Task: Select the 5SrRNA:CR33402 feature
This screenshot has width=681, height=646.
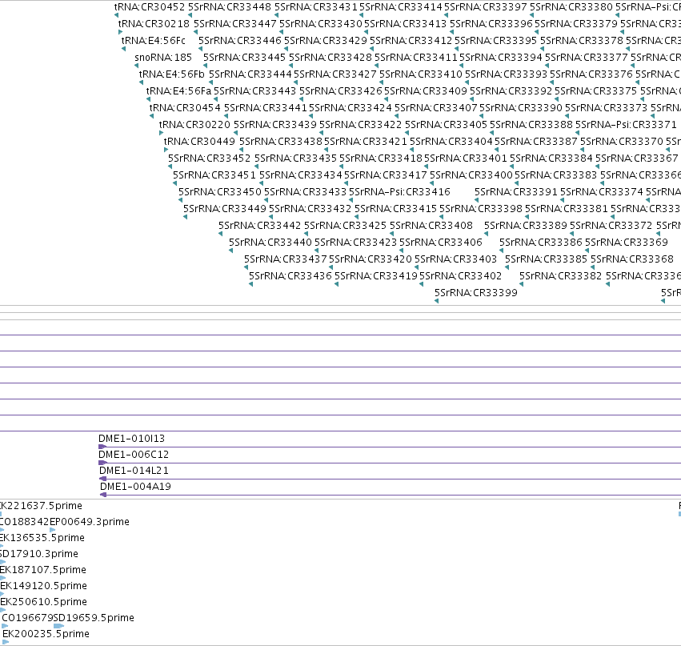Action: [460, 276]
